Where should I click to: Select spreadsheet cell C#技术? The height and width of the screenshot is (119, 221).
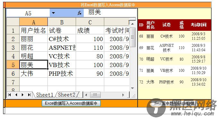(x=62, y=39)
